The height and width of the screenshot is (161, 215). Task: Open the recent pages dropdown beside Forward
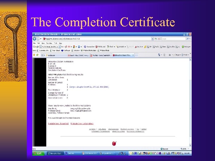coord(41,39)
